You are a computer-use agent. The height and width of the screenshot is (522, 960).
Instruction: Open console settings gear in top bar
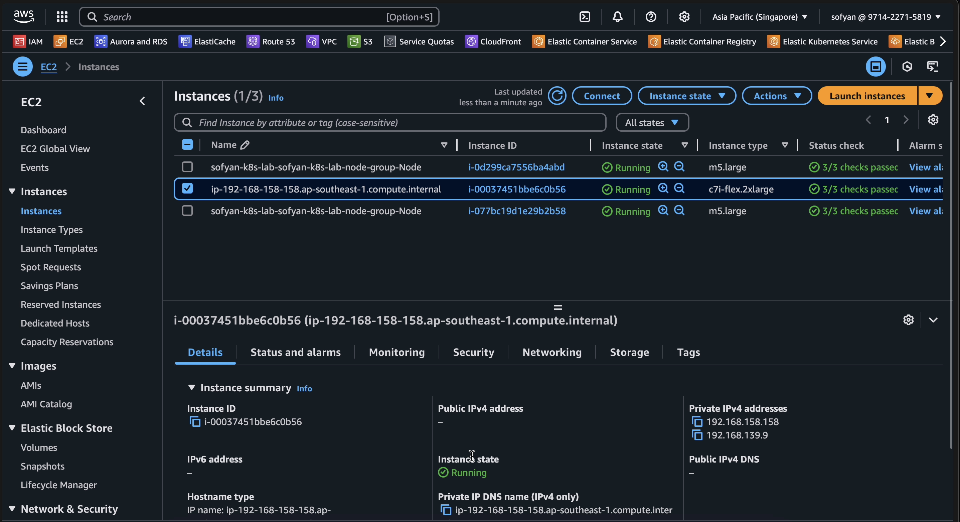click(x=684, y=17)
